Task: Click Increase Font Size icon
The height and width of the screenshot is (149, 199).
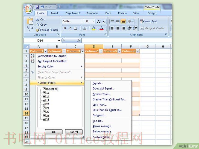Action: click(x=99, y=21)
